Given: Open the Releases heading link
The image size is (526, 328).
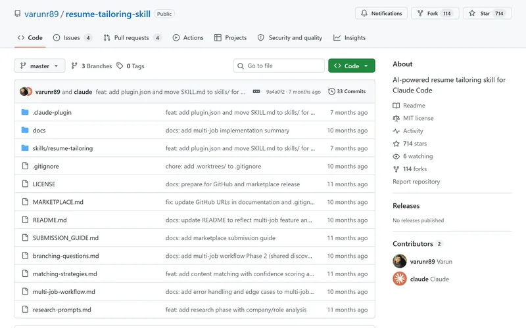Looking at the screenshot, I should (x=406, y=206).
